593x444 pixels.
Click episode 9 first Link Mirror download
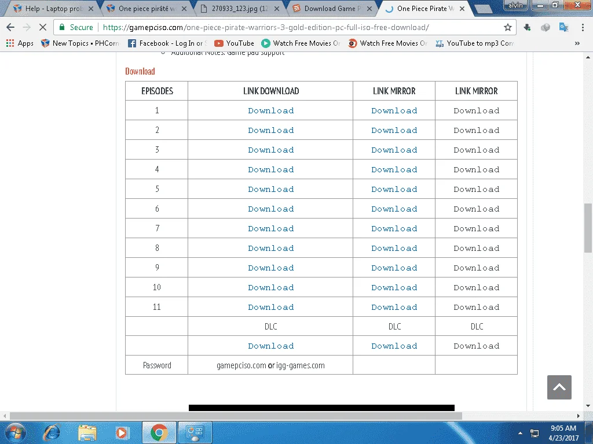click(394, 268)
